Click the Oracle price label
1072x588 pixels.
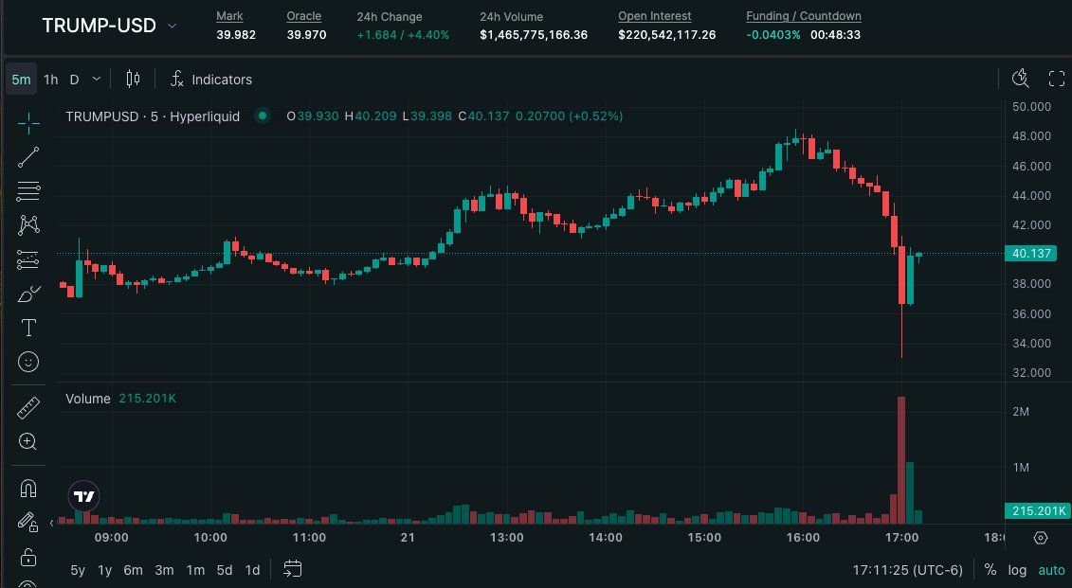(x=303, y=16)
